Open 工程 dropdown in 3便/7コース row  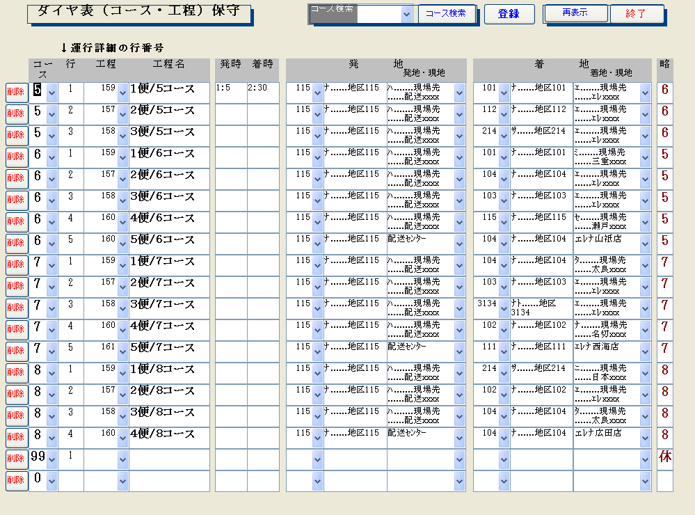point(123,309)
